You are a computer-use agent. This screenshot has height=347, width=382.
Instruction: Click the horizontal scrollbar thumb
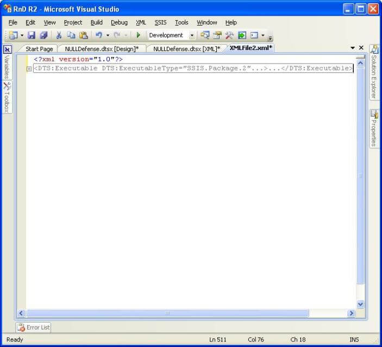(x=167, y=313)
